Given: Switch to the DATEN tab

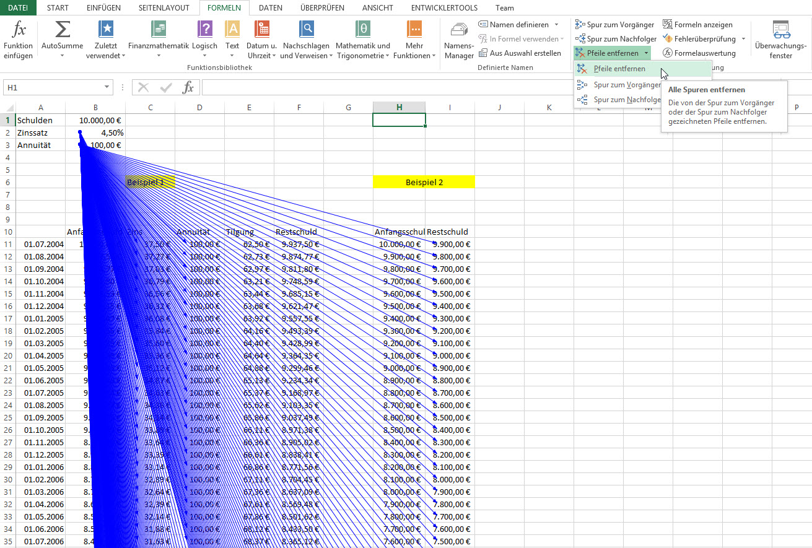Looking at the screenshot, I should (x=270, y=8).
